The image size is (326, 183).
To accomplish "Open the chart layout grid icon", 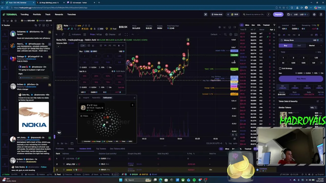I will [x=85, y=35].
